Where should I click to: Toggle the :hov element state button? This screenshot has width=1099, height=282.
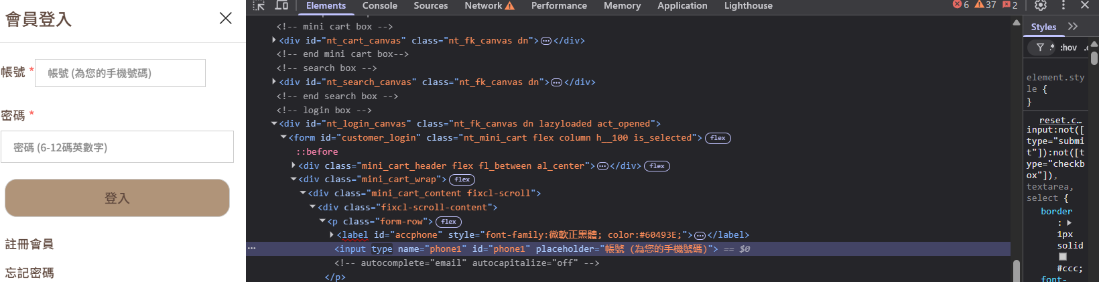pos(1069,48)
